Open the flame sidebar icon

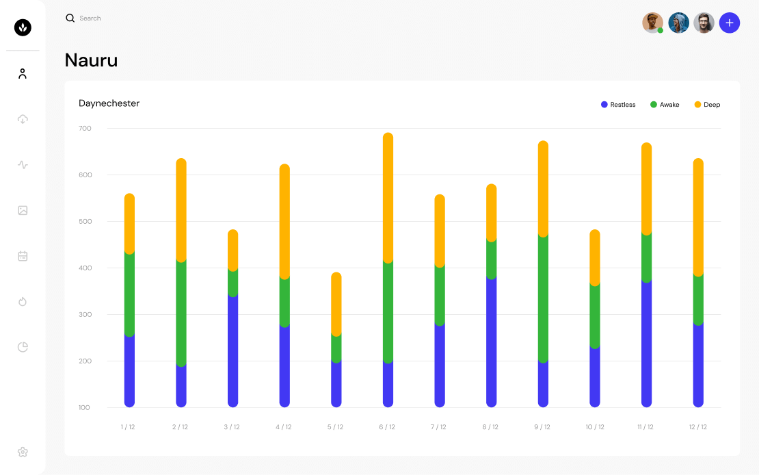coord(23,301)
